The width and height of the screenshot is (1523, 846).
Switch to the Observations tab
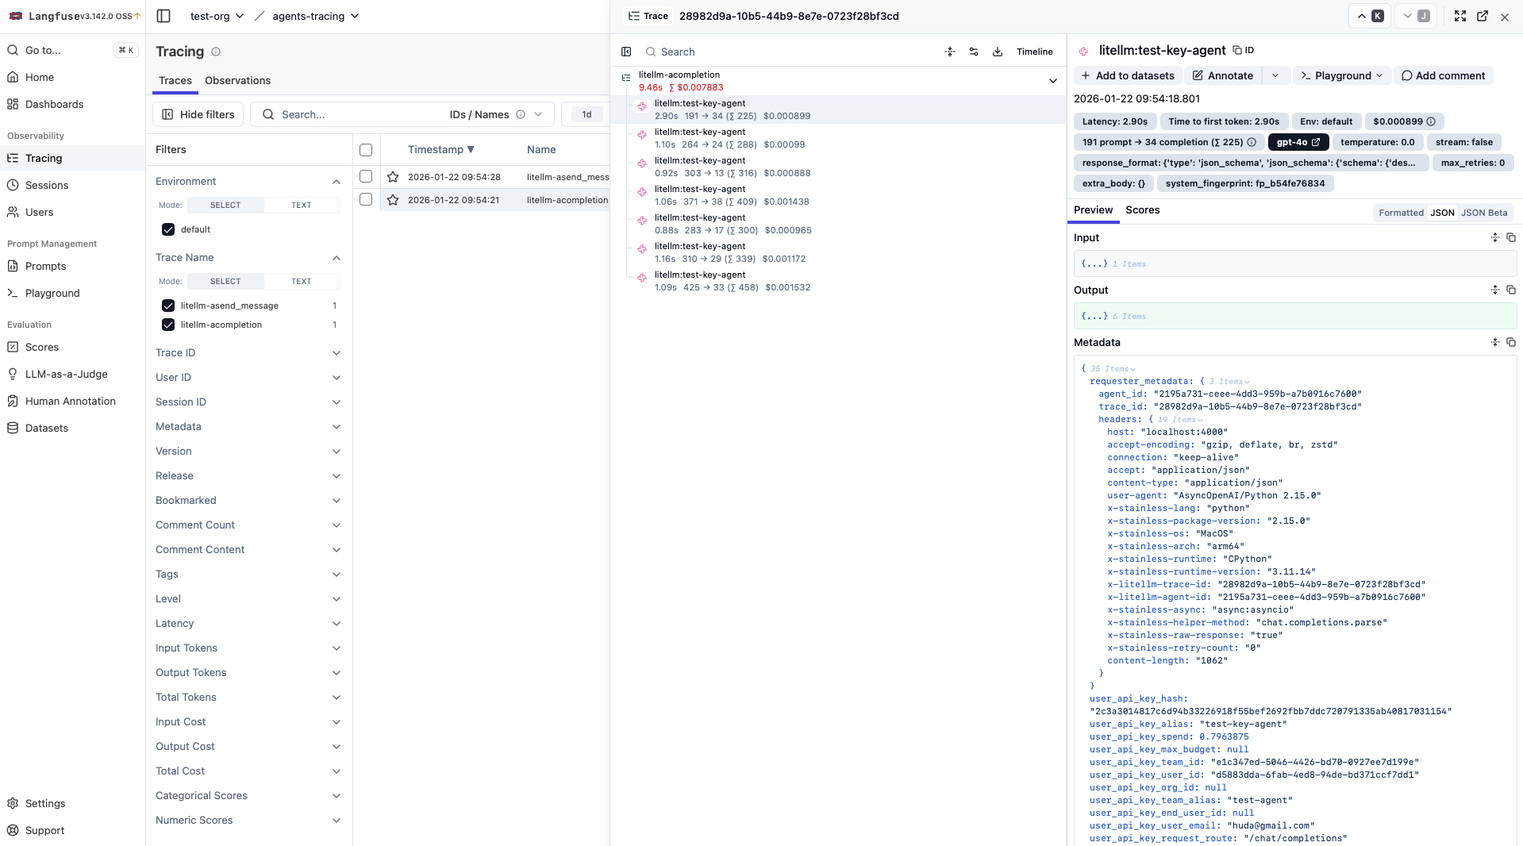click(237, 80)
